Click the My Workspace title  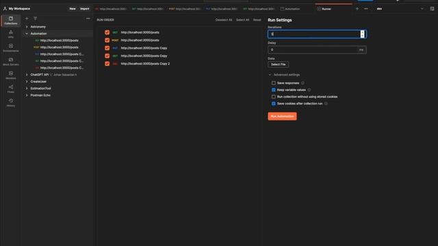(x=19, y=9)
